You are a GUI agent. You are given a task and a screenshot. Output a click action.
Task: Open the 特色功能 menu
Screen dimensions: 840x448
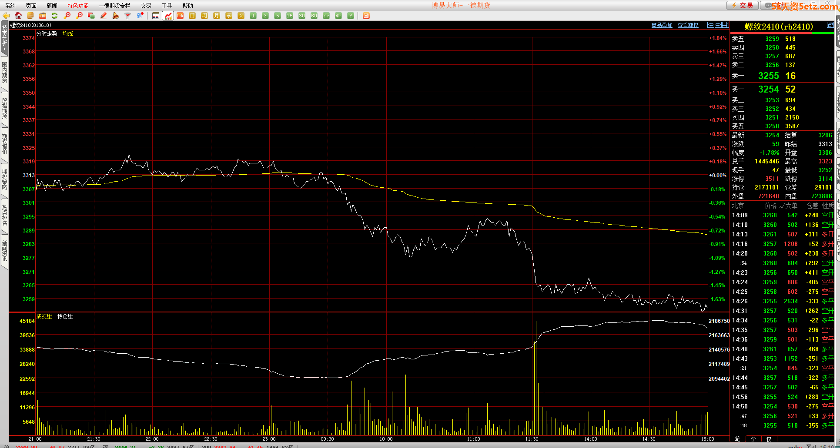coord(78,6)
